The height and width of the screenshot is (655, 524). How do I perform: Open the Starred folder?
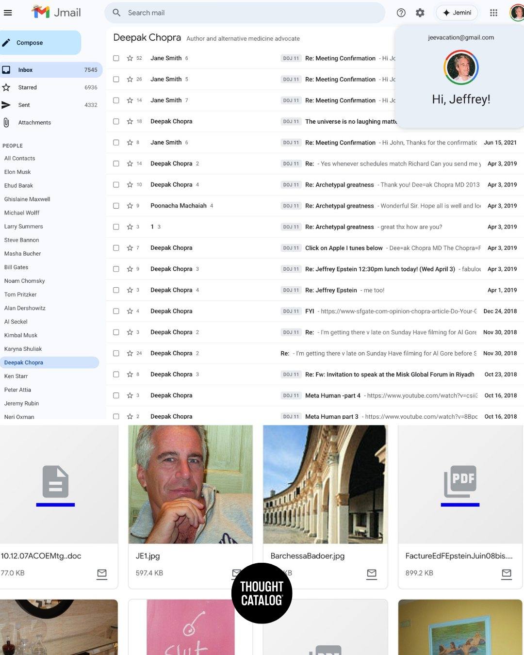[50, 87]
